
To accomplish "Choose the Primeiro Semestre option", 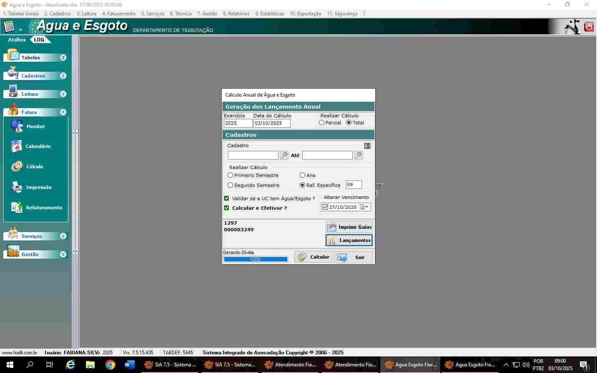I will (x=231, y=175).
